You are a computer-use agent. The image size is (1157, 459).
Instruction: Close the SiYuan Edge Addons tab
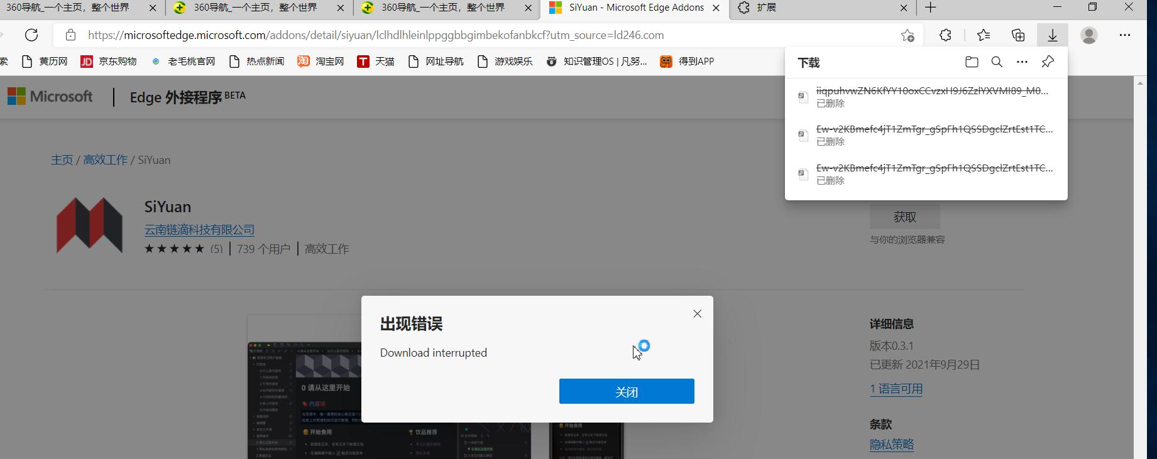(716, 8)
